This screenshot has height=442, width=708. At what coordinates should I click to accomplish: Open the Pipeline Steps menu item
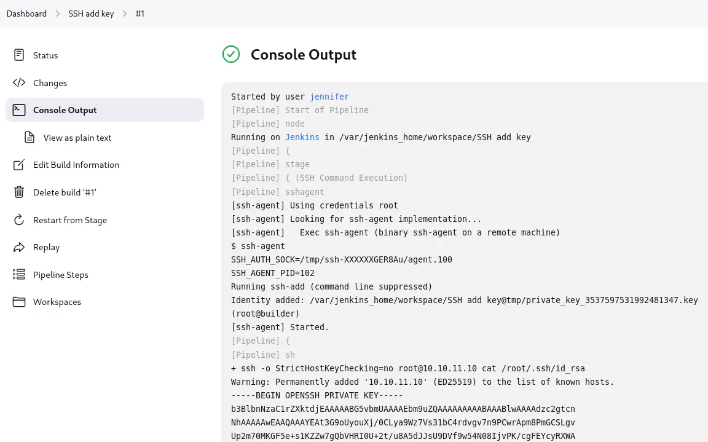coord(61,275)
